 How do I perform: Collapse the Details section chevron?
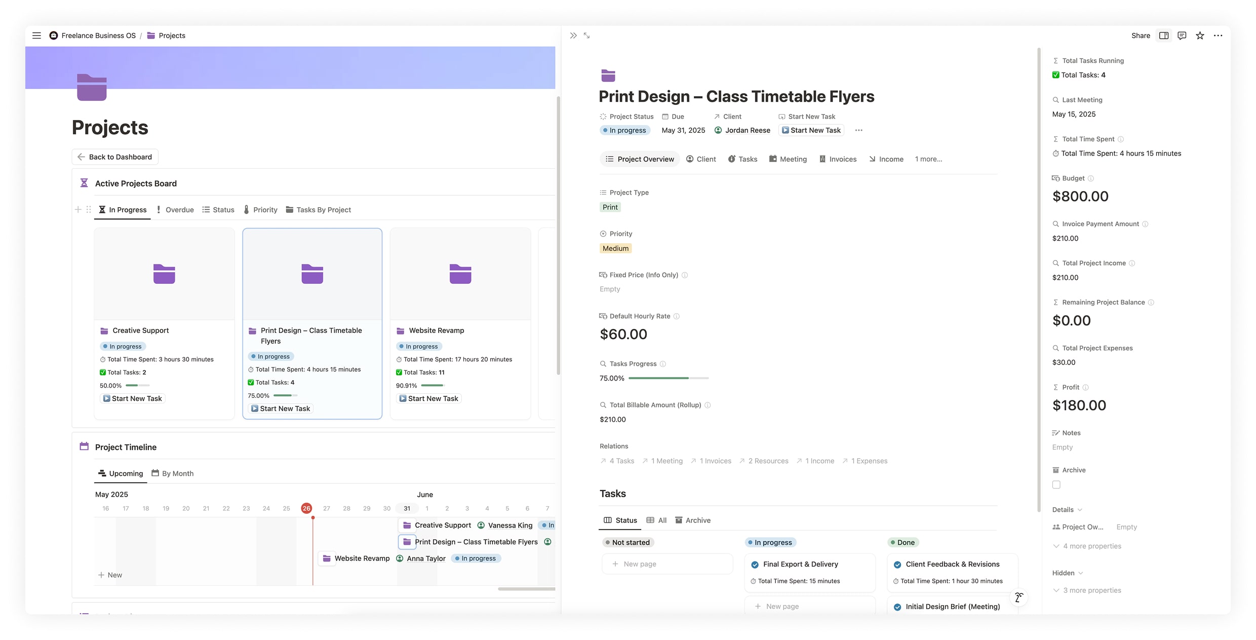1080,510
